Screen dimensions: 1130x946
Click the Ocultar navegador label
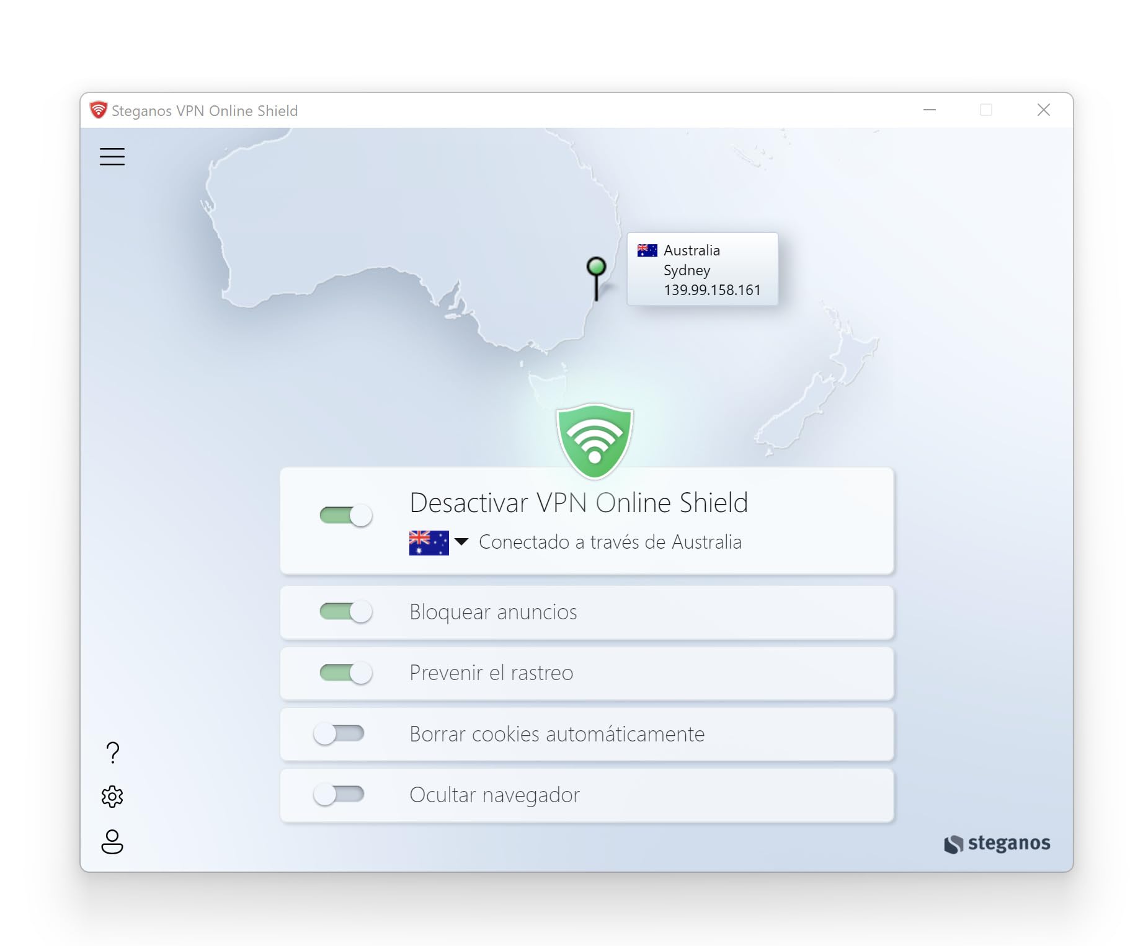point(494,795)
